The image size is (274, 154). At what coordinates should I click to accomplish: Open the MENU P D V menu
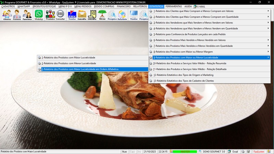coord(65,7)
